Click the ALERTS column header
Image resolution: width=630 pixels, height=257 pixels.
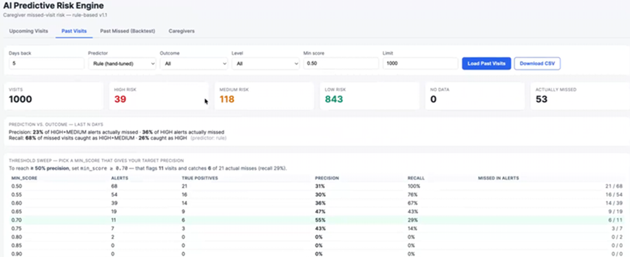pos(120,178)
